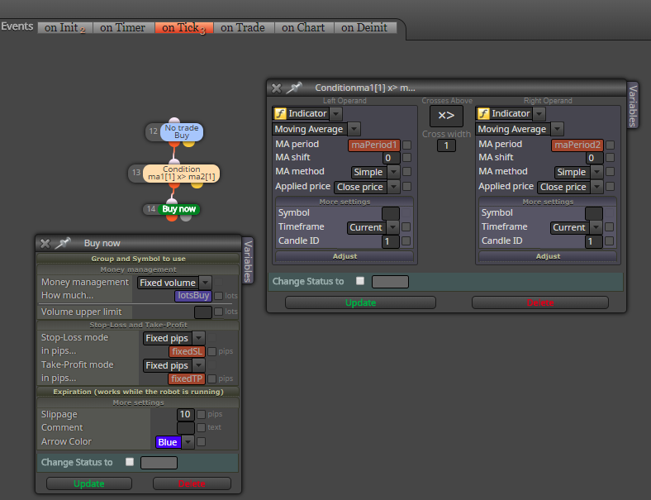This screenshot has width=651, height=500.
Task: Open Variables side tab of Buy now panel
Action: coord(248,261)
